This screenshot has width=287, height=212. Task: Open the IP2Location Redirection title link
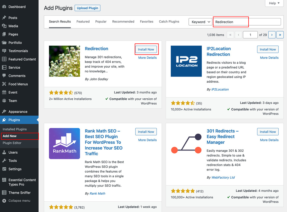click(x=219, y=52)
